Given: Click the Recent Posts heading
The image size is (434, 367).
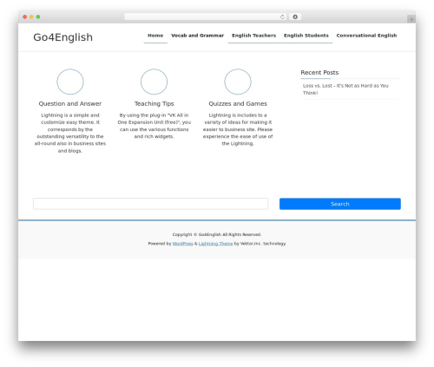Looking at the screenshot, I should click(x=319, y=73).
